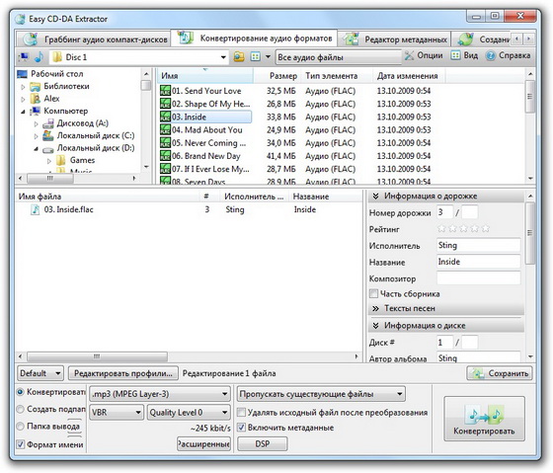Select file 06. Brand New Day
The image size is (553, 473).
(x=206, y=156)
